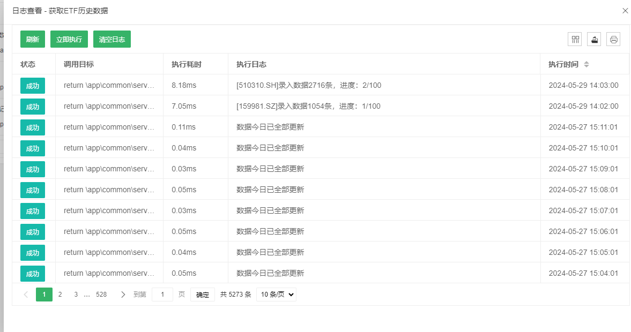
Task: Click the 立即执行 button
Action: pyautogui.click(x=69, y=40)
